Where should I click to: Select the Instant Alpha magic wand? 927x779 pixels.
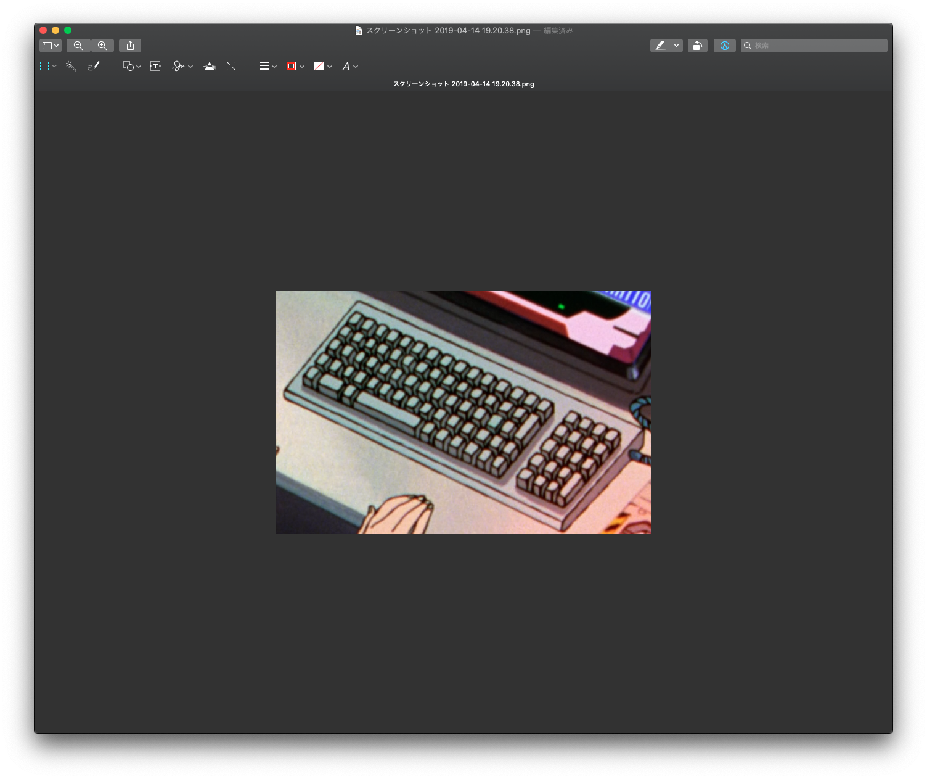(71, 66)
